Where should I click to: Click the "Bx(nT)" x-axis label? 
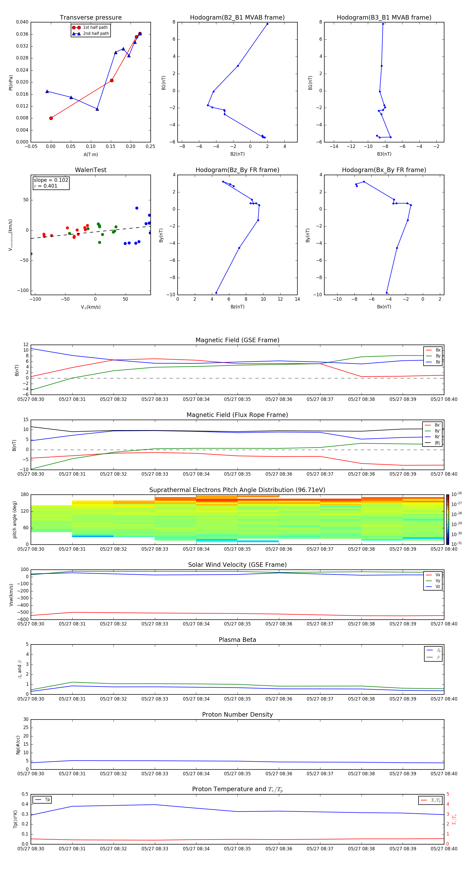(384, 307)
